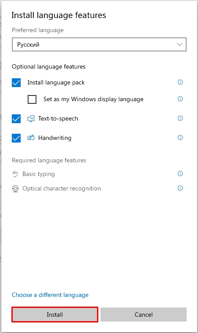Open Handwriting info icon
This screenshot has height=333, width=198.
coord(180,137)
